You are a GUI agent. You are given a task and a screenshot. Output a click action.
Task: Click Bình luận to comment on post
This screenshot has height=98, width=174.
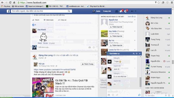click(x=48, y=20)
